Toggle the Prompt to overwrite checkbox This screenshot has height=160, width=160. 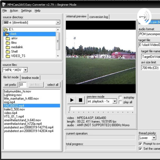pos(140,144)
